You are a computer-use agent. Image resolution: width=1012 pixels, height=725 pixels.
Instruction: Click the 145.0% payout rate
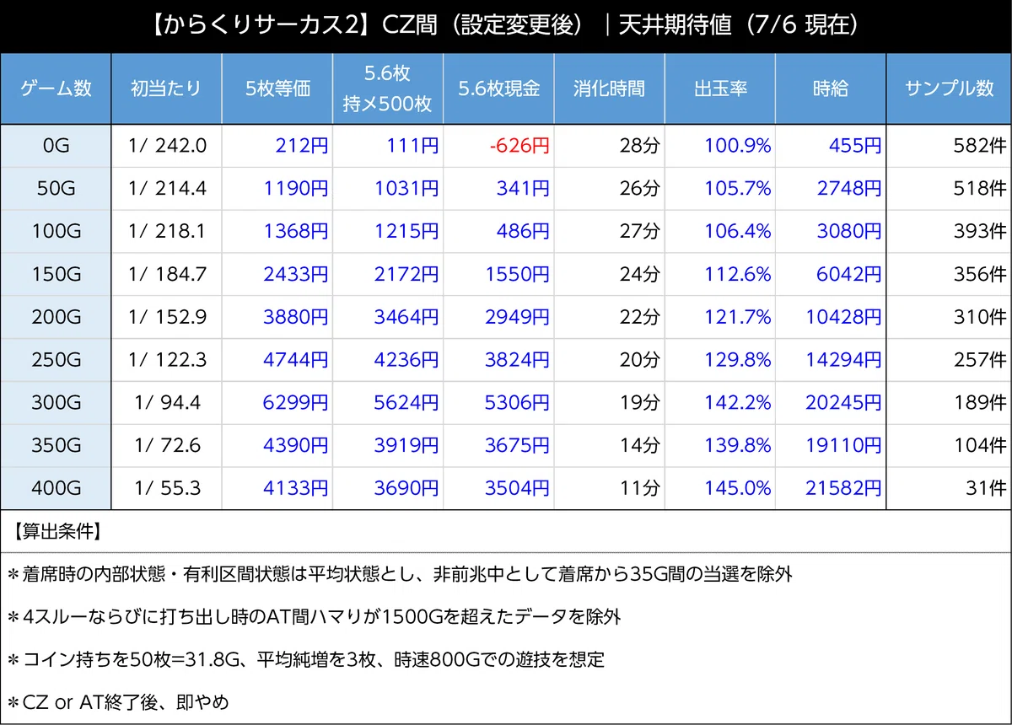738,488
